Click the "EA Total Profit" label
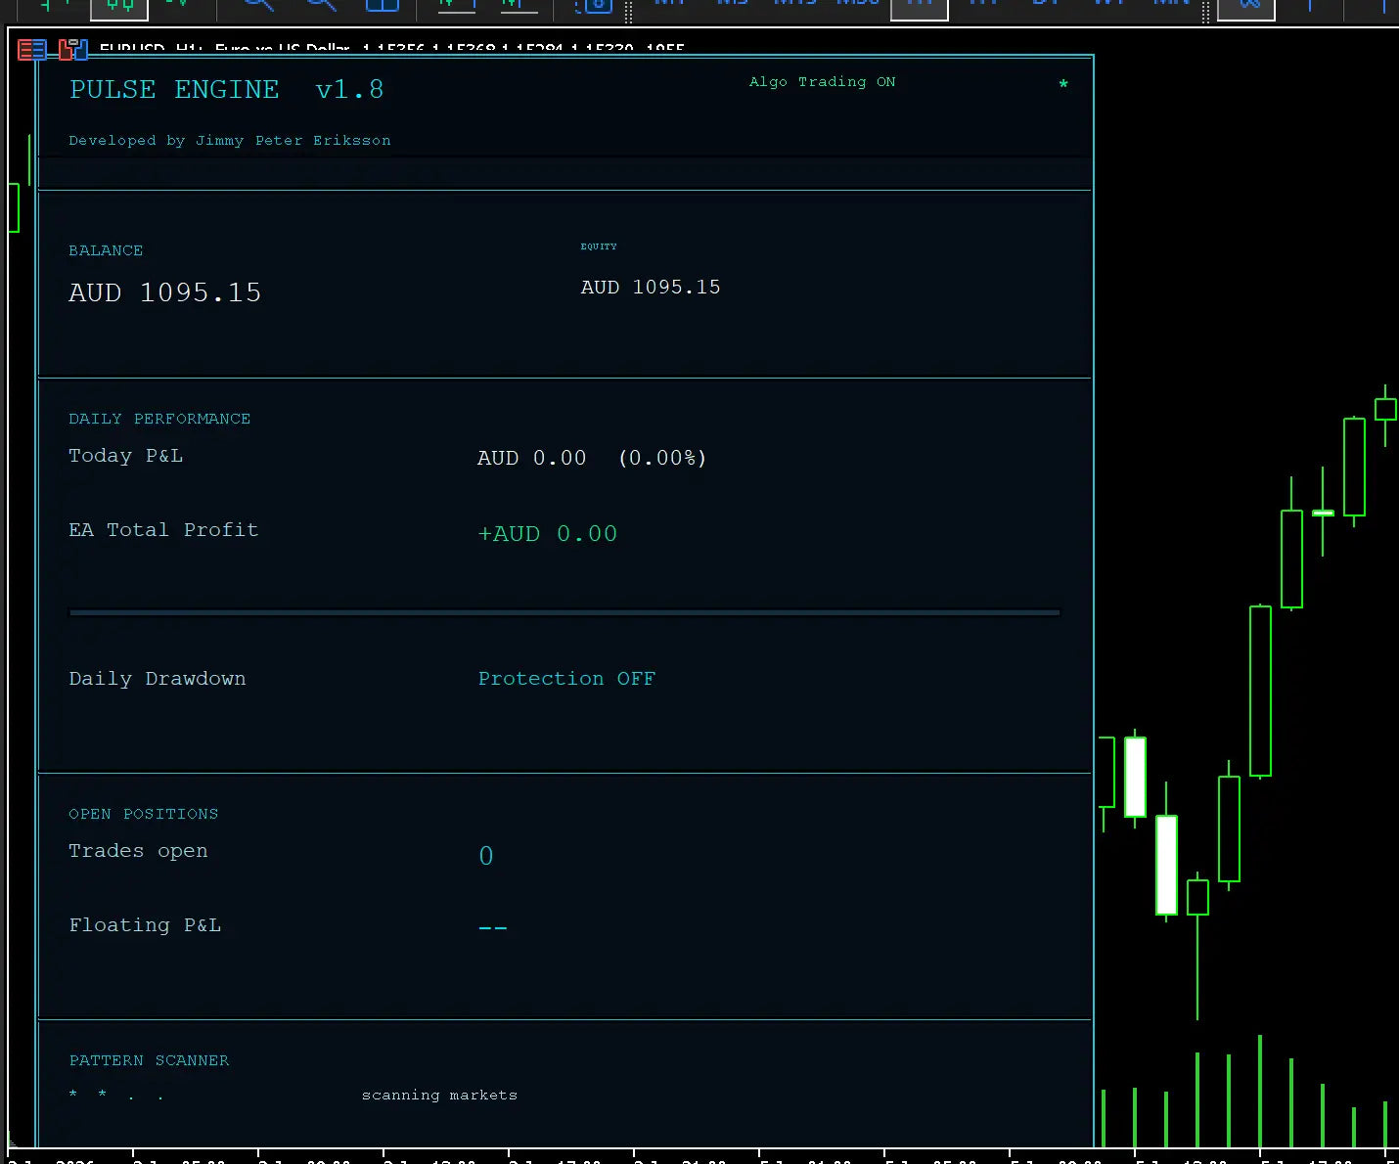 pyautogui.click(x=163, y=530)
